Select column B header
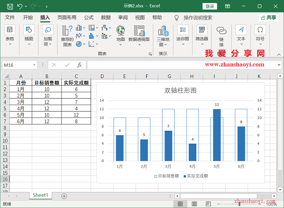 click(47, 76)
